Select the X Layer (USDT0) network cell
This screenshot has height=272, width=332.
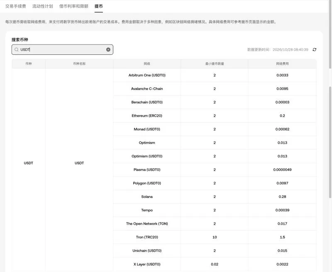147,264
